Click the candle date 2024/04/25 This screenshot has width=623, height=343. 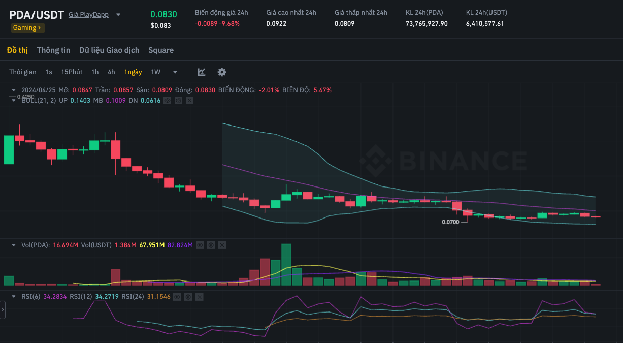tap(39, 90)
